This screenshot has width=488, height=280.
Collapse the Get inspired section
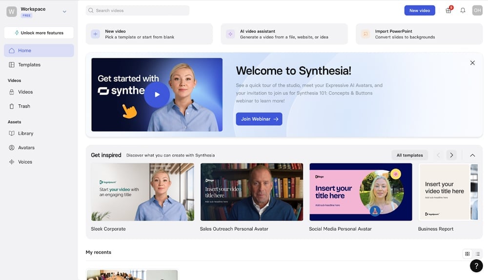[x=472, y=155]
